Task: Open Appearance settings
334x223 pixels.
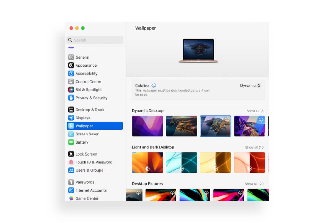Action: pyautogui.click(x=85, y=65)
